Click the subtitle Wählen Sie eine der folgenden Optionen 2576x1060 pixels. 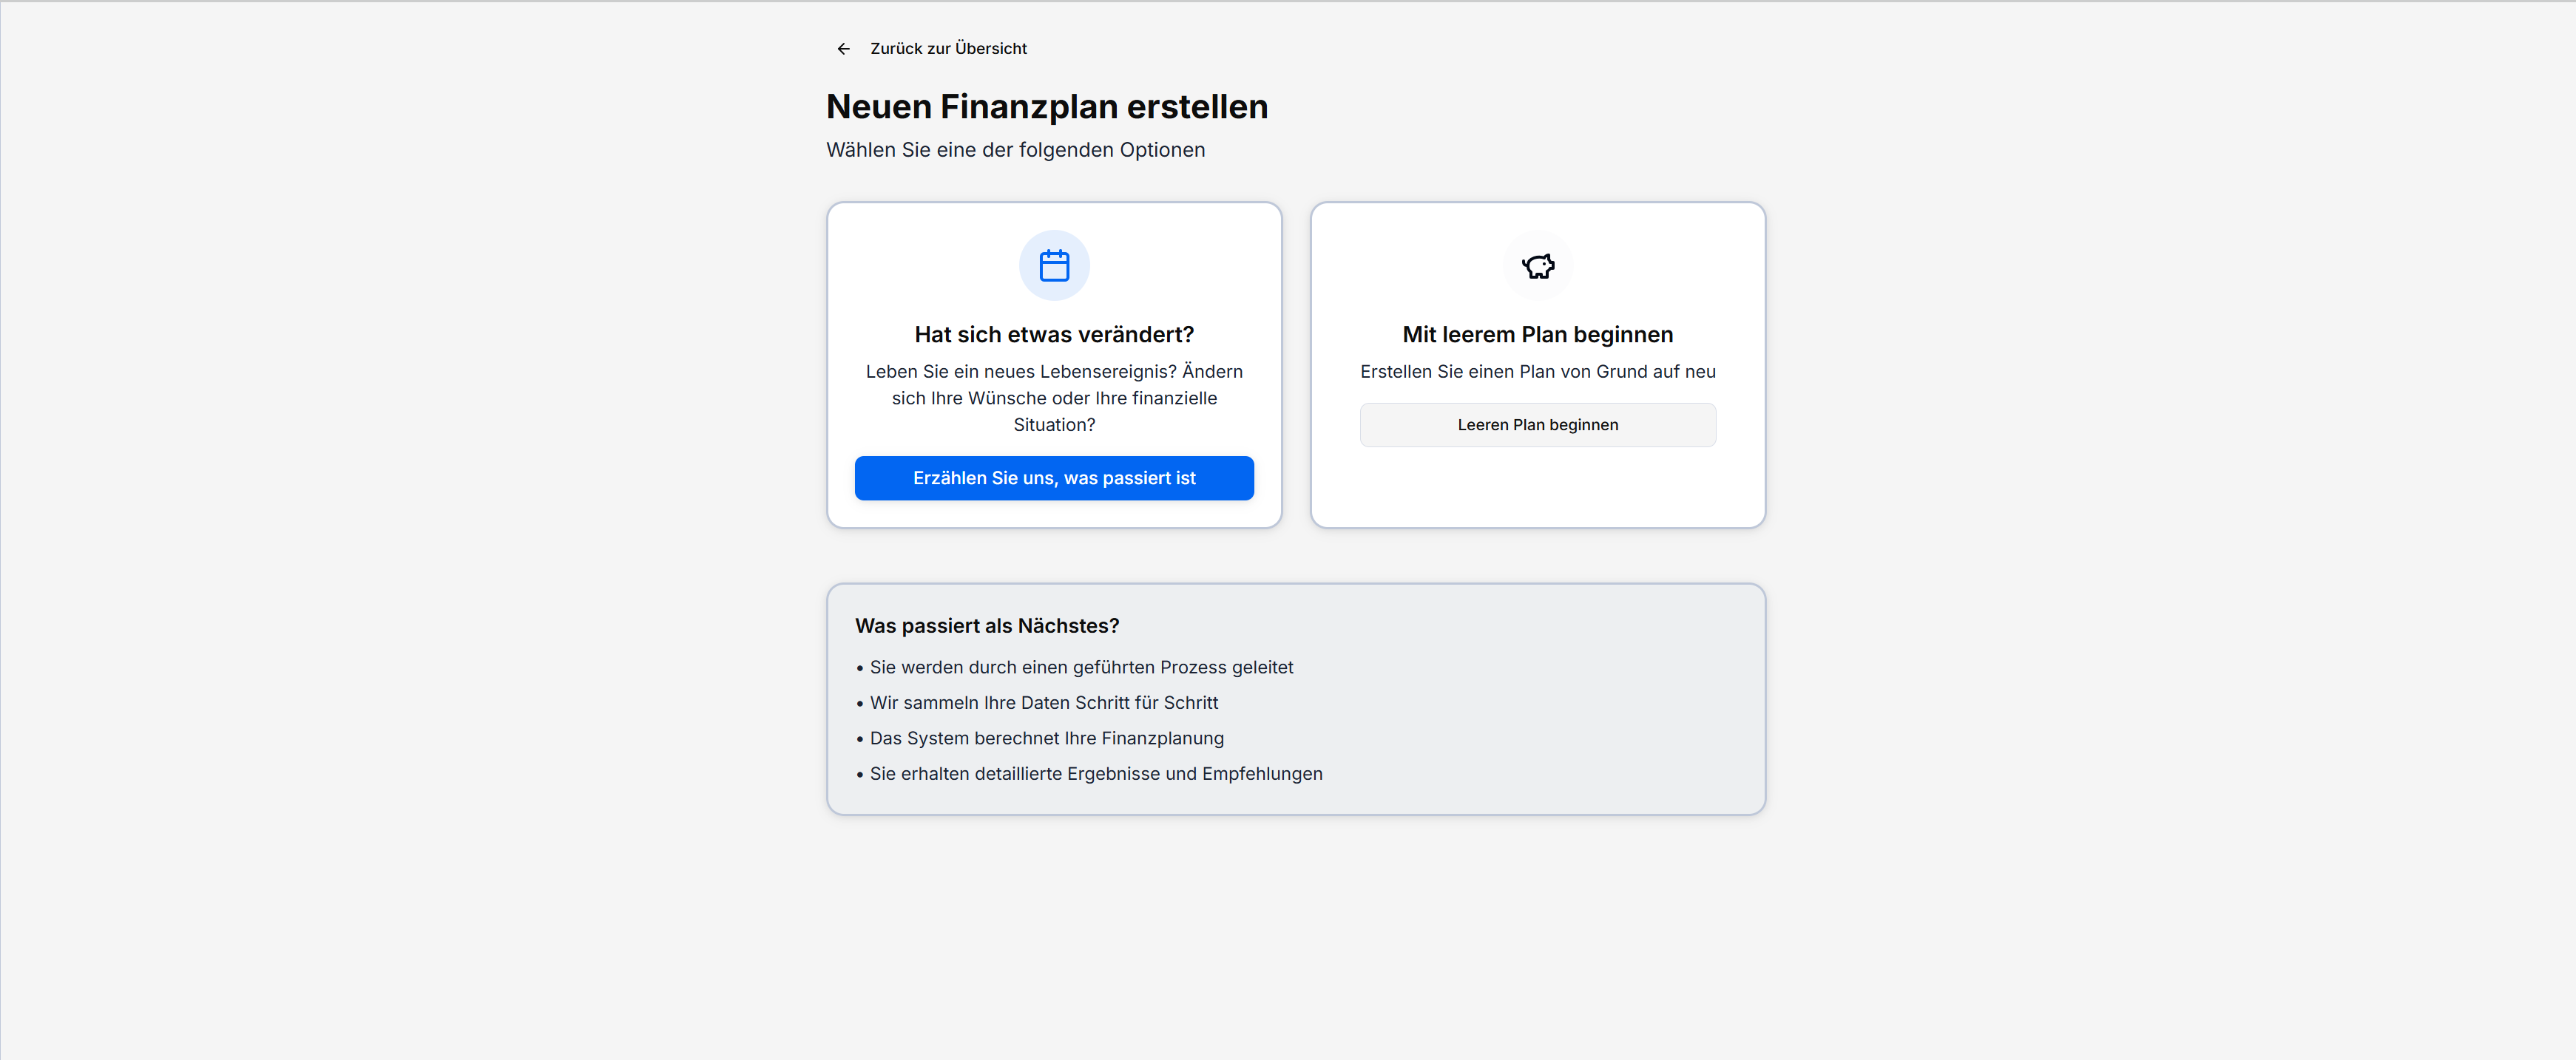(x=1015, y=150)
